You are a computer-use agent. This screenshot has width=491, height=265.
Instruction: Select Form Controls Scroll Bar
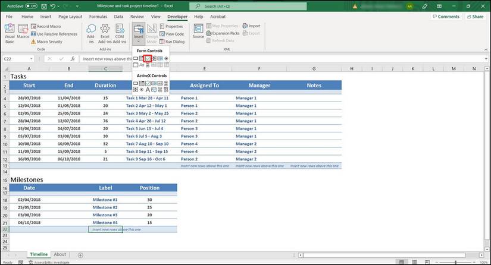[x=148, y=65]
